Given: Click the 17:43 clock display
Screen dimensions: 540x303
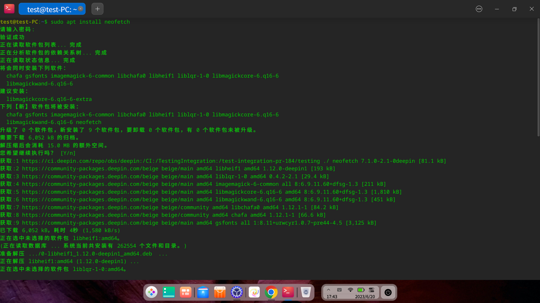Looking at the screenshot, I should (x=332, y=297).
